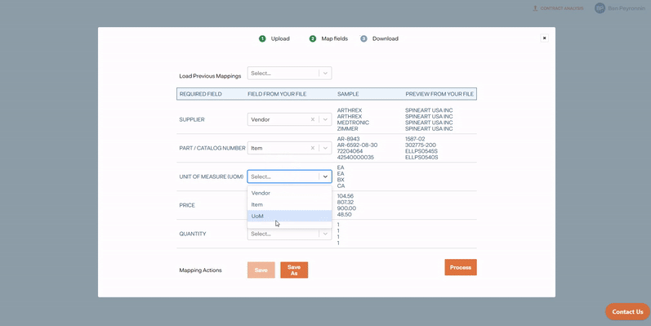Image resolution: width=651 pixels, height=326 pixels.
Task: Open the Contract Analysis icon link
Action: (535, 8)
